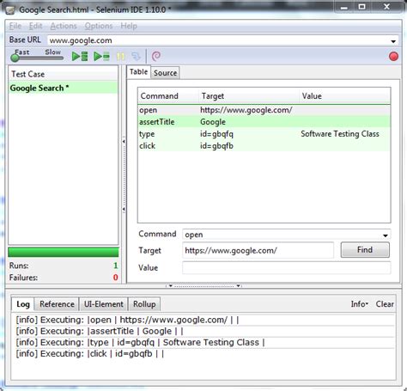The width and height of the screenshot is (407, 391).
Task: Select the Google Search test case
Action: pyautogui.click(x=63, y=88)
